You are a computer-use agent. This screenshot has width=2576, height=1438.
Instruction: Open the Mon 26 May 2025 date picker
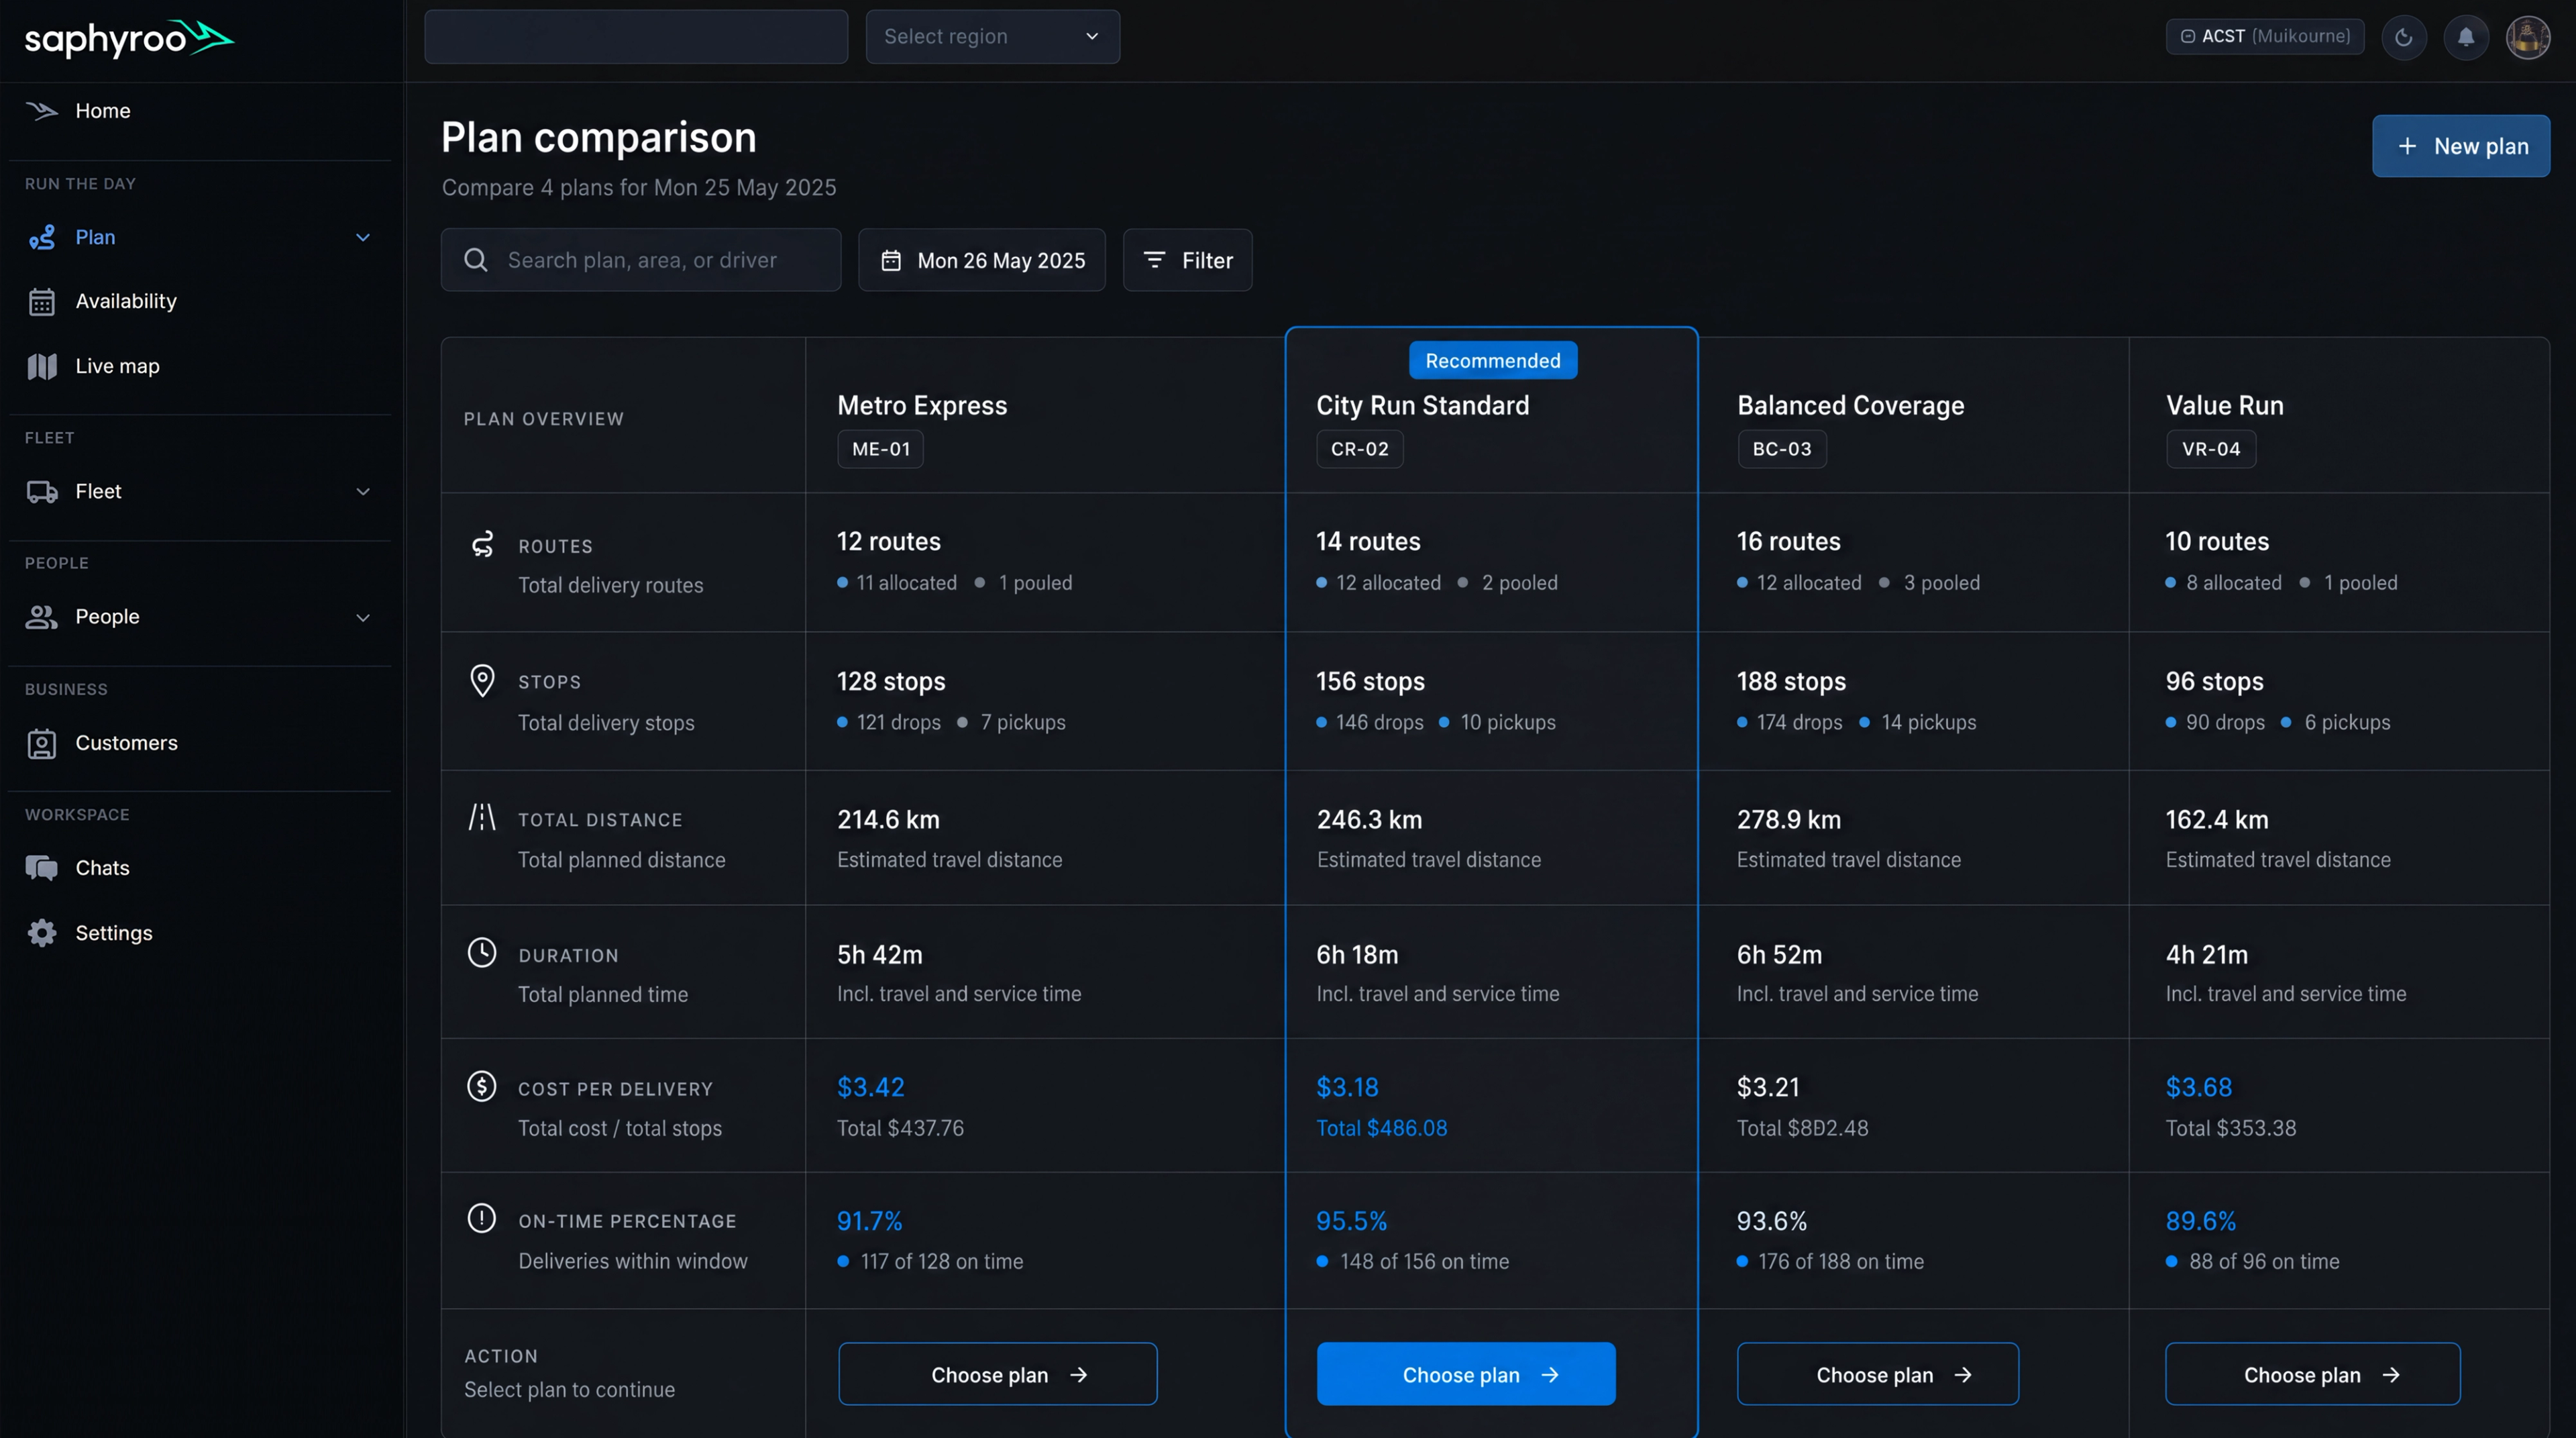(x=982, y=260)
